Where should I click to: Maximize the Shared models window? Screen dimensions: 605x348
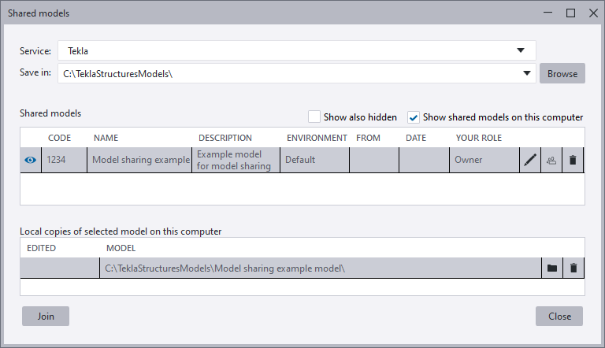(x=570, y=13)
